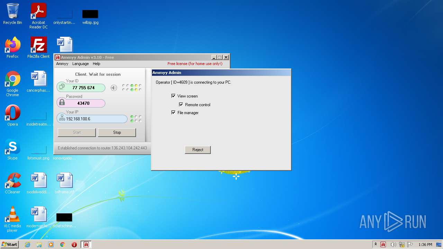Click the network status tray icon

click(402, 245)
